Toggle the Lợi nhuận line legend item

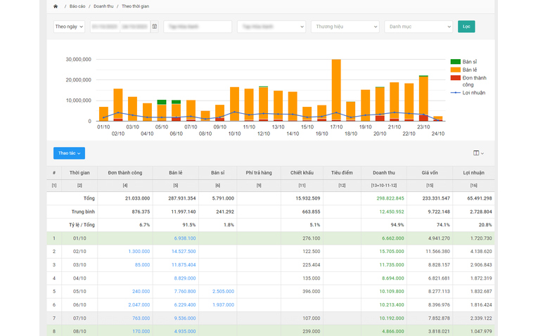point(468,93)
